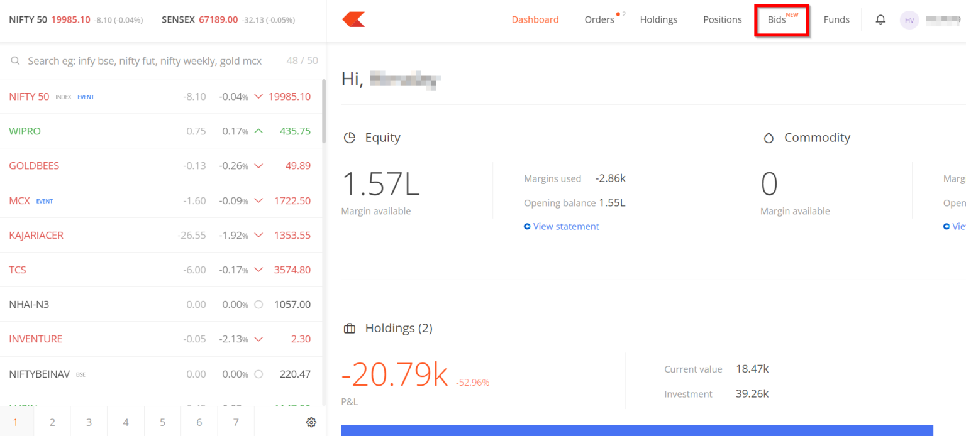Image resolution: width=966 pixels, height=436 pixels.
Task: Click the down arrow next to GOLDBEES
Action: click(x=258, y=165)
